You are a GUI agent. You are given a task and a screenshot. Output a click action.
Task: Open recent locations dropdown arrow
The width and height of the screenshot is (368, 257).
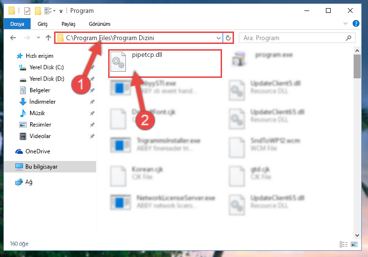(x=38, y=37)
